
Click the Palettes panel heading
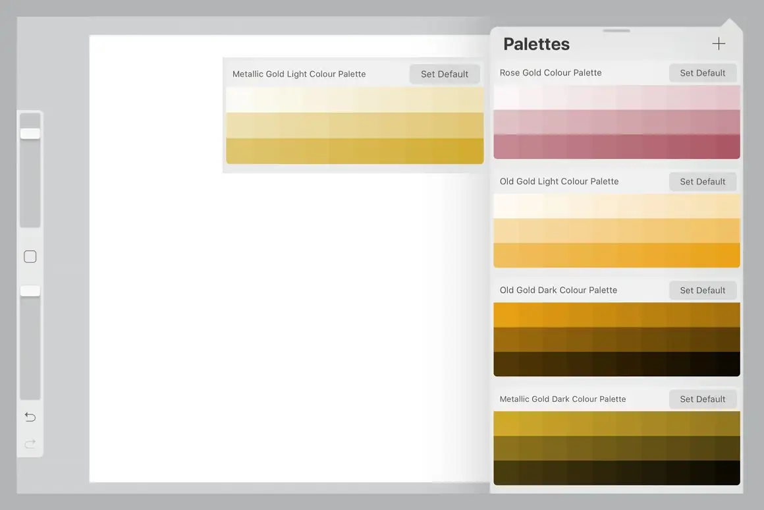[x=536, y=44]
